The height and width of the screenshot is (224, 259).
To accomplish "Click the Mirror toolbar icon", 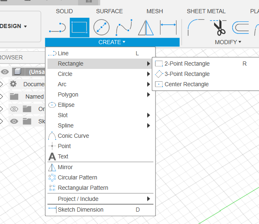I will click(x=146, y=28).
